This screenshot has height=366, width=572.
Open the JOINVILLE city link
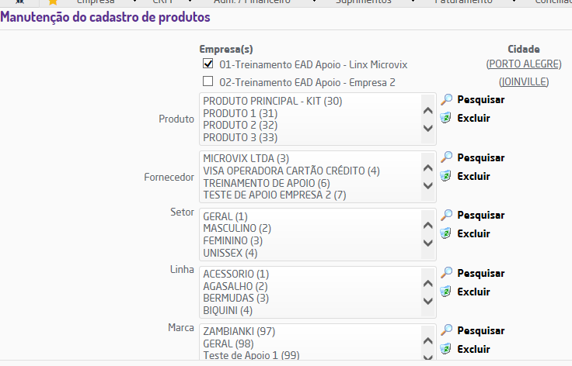pyautogui.click(x=524, y=82)
